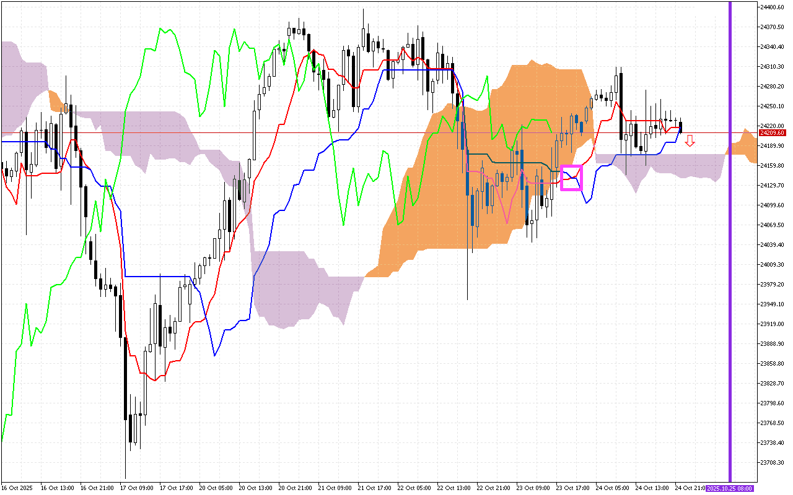Click the 23 Oct 17:00 time axis label
Screen dimensions: 793x495
coord(572,488)
